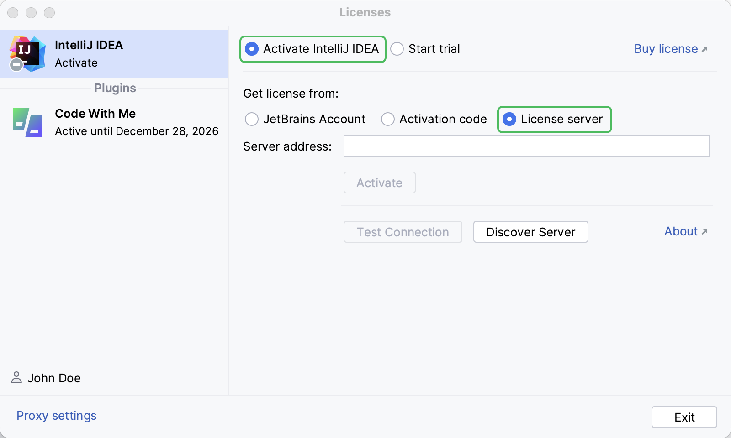This screenshot has width=731, height=438.
Task: Click the user profile icon beside John Doe
Action: [16, 378]
